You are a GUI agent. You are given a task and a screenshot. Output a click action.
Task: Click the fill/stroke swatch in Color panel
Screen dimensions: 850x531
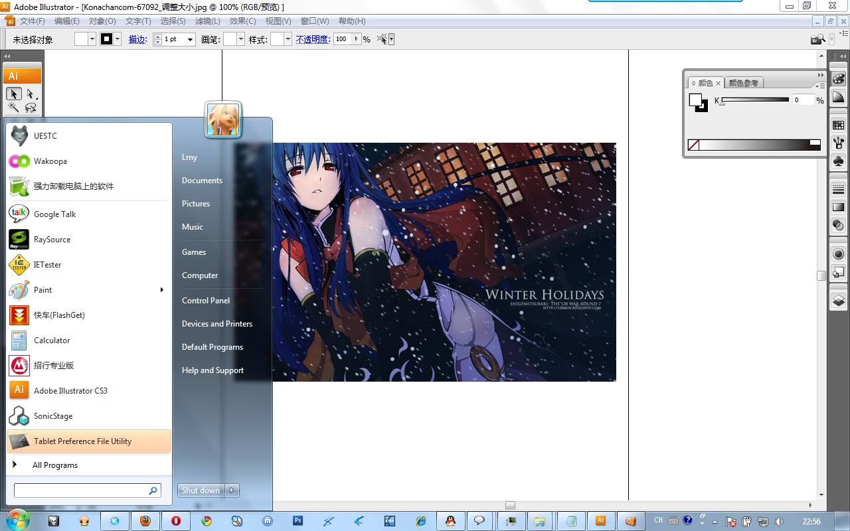(x=698, y=102)
